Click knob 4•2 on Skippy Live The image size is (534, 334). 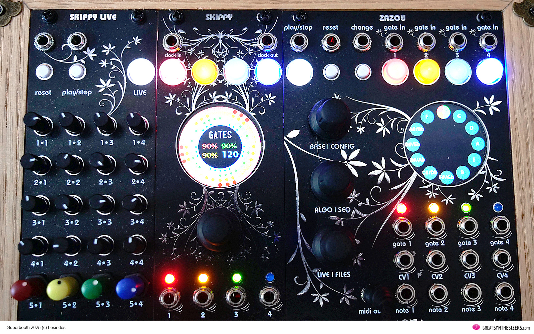coord(67,245)
